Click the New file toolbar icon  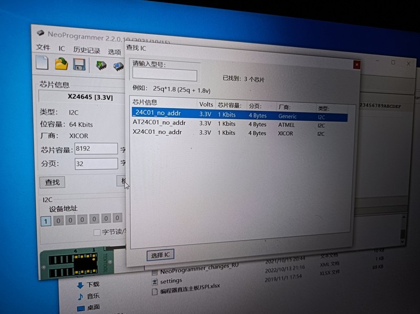[x=43, y=64]
